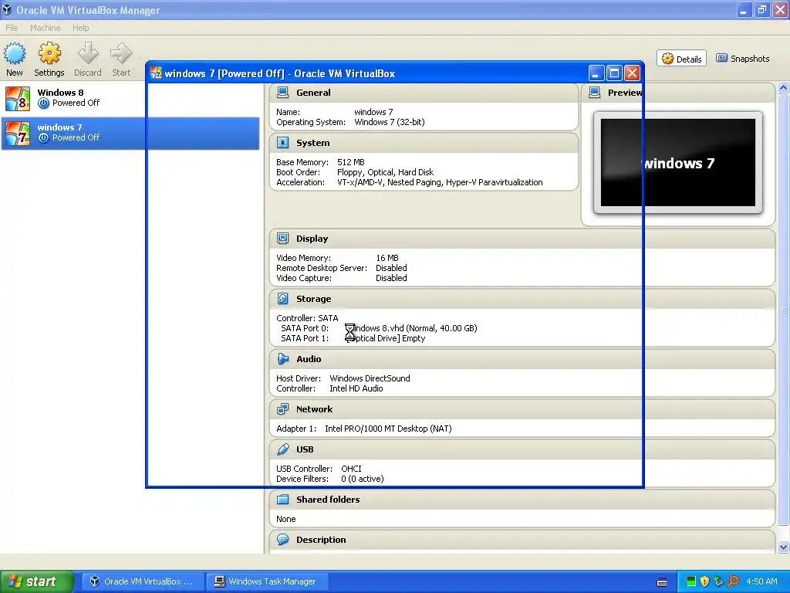Close the windows 7 Powered Off window
Image resolution: width=790 pixels, height=593 pixels.
(x=632, y=73)
